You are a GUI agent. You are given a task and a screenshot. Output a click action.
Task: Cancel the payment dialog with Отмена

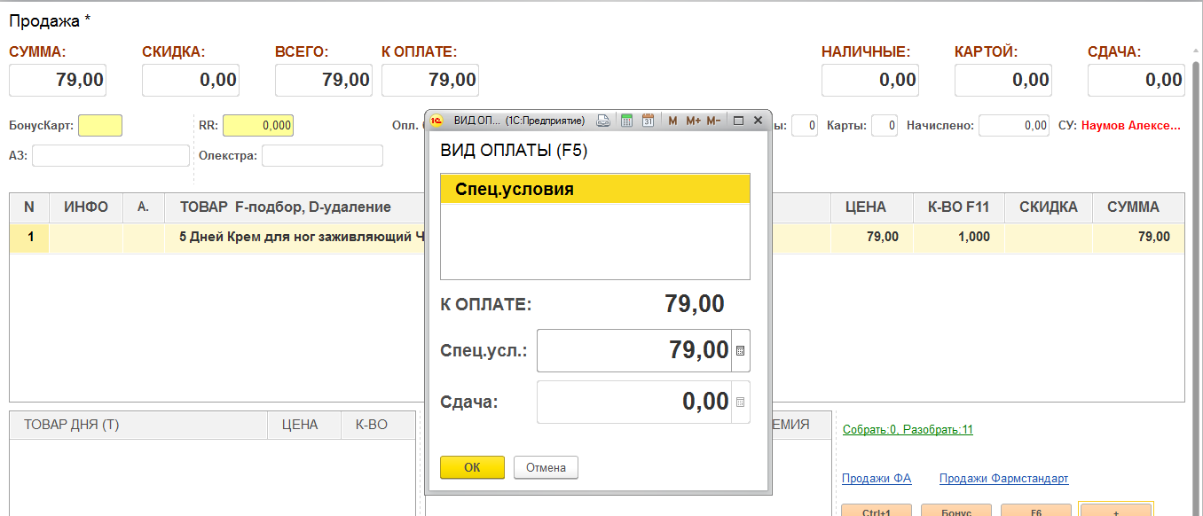546,467
